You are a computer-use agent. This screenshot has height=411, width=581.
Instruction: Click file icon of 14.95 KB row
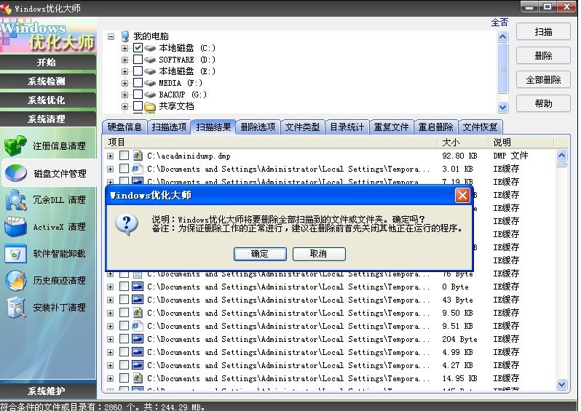[138, 378]
